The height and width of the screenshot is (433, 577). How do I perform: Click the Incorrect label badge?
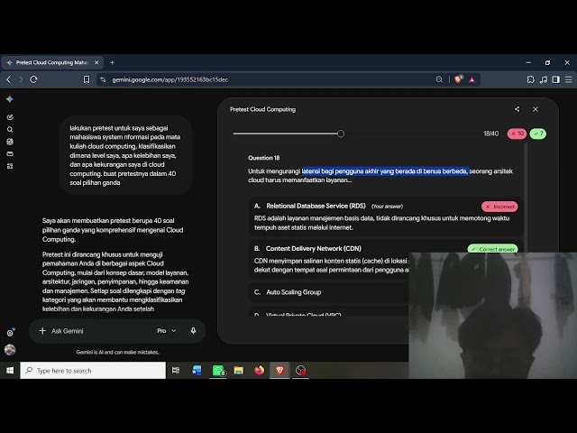499,207
